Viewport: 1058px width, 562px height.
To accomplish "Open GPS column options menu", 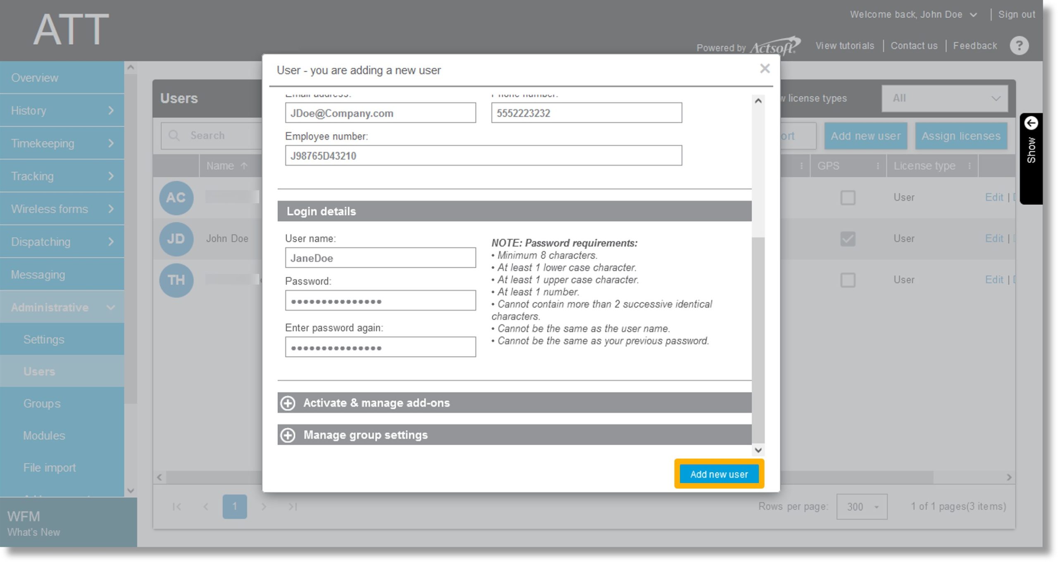I will pos(877,166).
